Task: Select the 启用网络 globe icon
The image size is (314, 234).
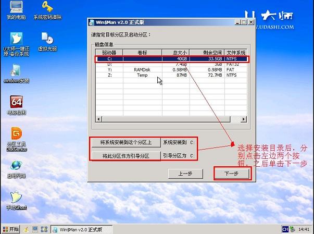Action: [16, 169]
